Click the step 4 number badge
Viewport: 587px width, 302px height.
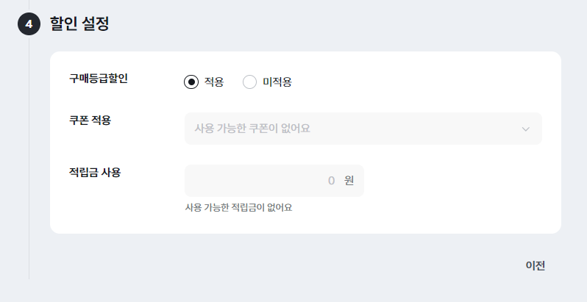[29, 24]
